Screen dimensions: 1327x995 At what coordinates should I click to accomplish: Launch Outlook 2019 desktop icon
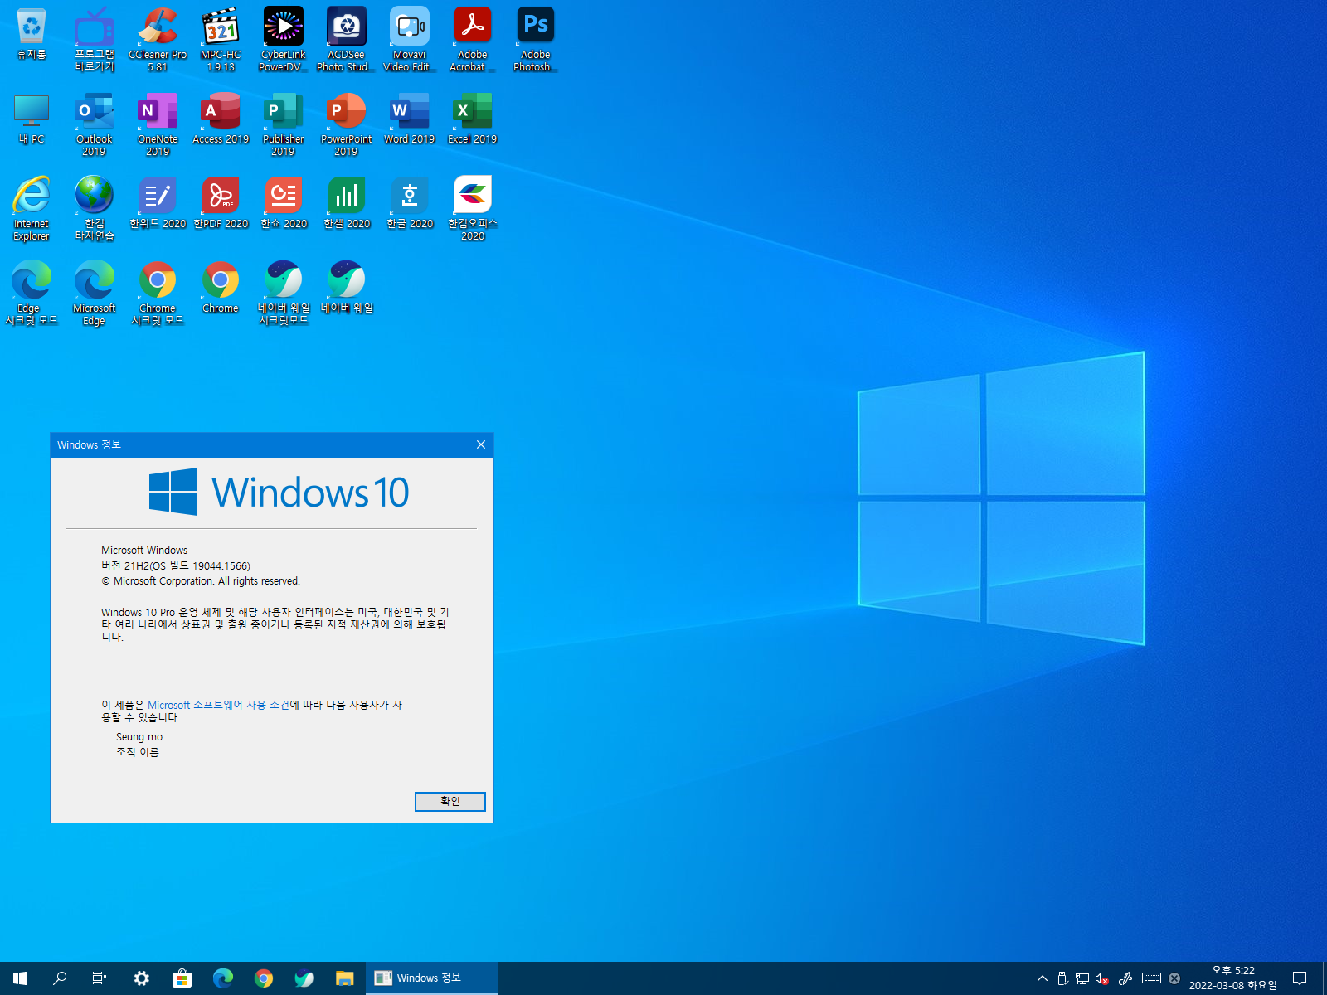click(x=95, y=124)
